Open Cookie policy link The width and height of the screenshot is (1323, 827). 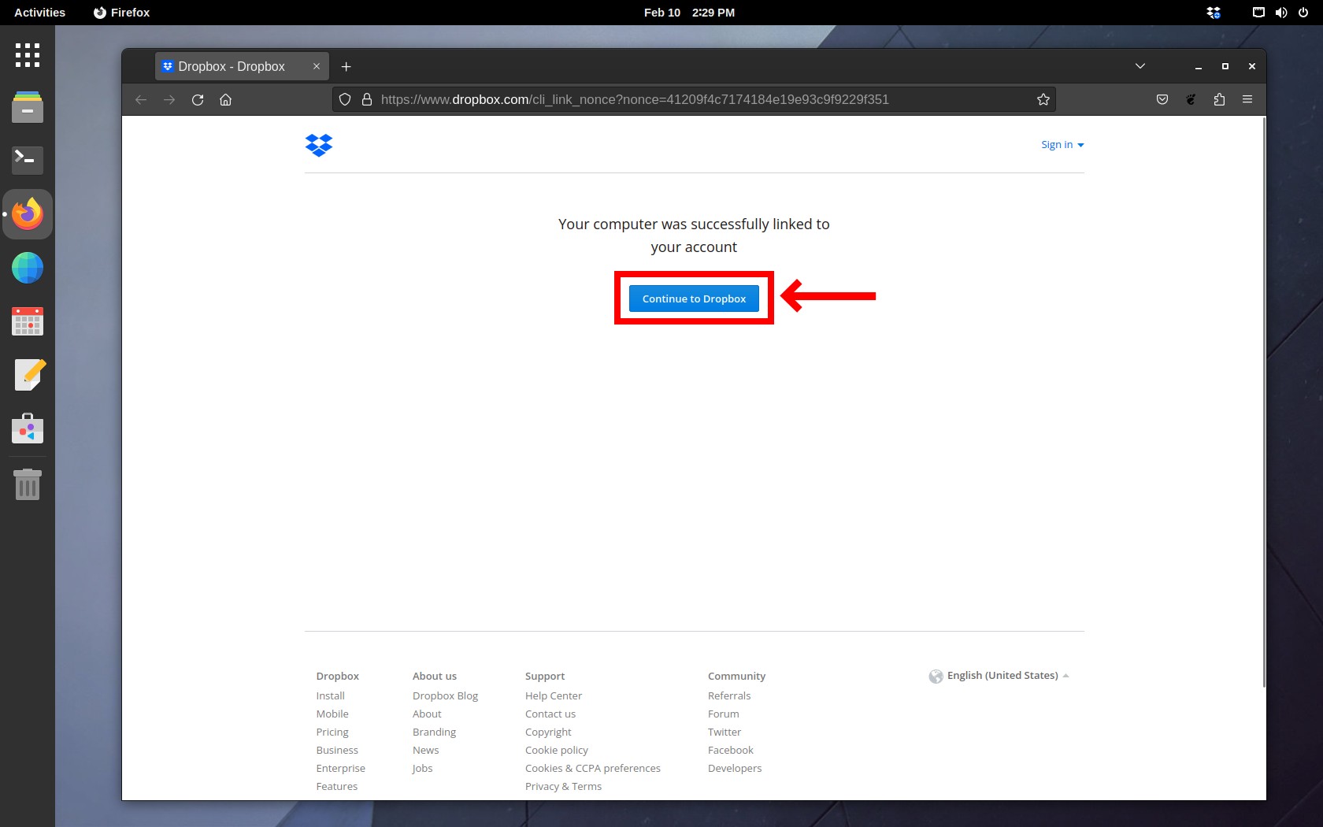pos(557,750)
